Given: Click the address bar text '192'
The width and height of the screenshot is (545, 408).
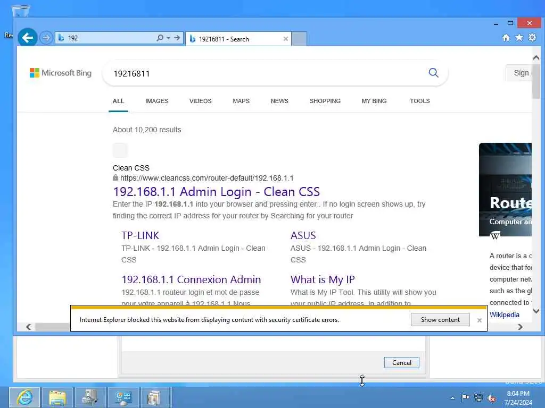Looking at the screenshot, I should [x=73, y=38].
